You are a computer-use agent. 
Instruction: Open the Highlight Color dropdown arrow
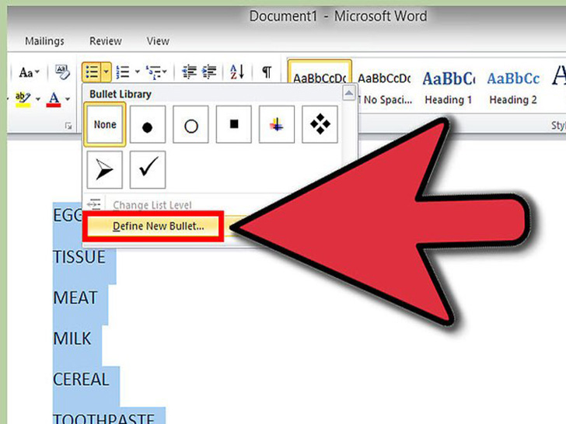point(38,99)
